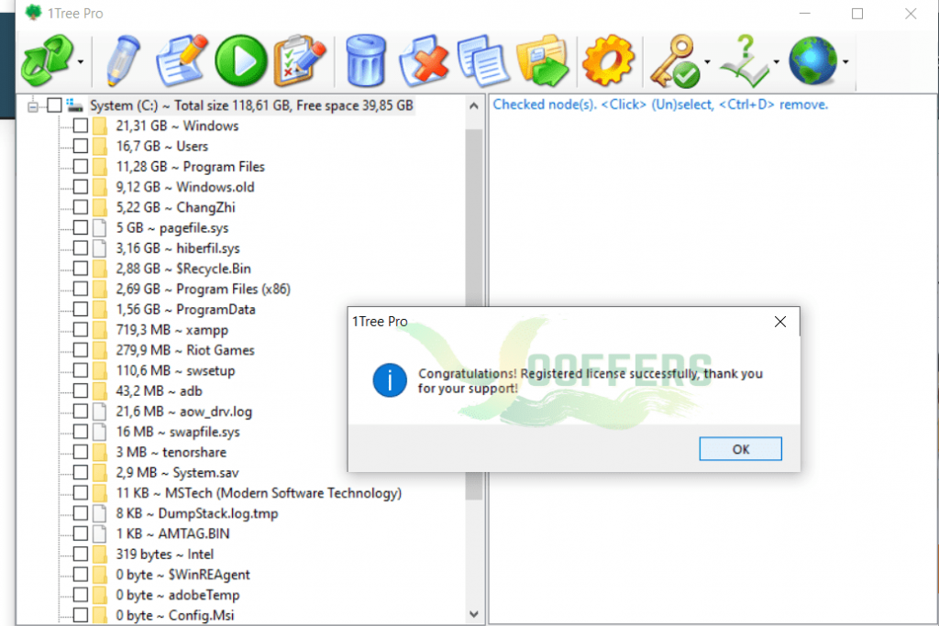Open dropdown arrow beside refresh icon

coord(81,61)
